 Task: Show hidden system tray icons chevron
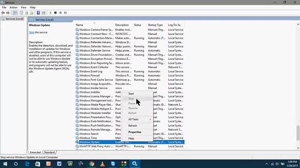[x=267, y=164]
